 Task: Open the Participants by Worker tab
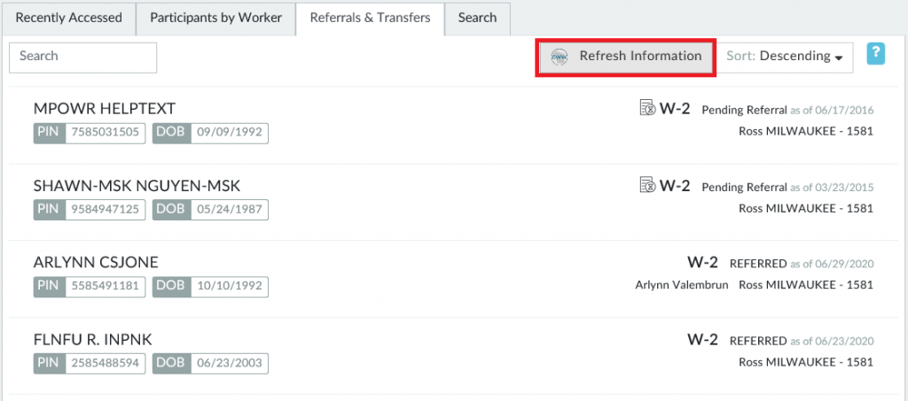pyautogui.click(x=215, y=18)
